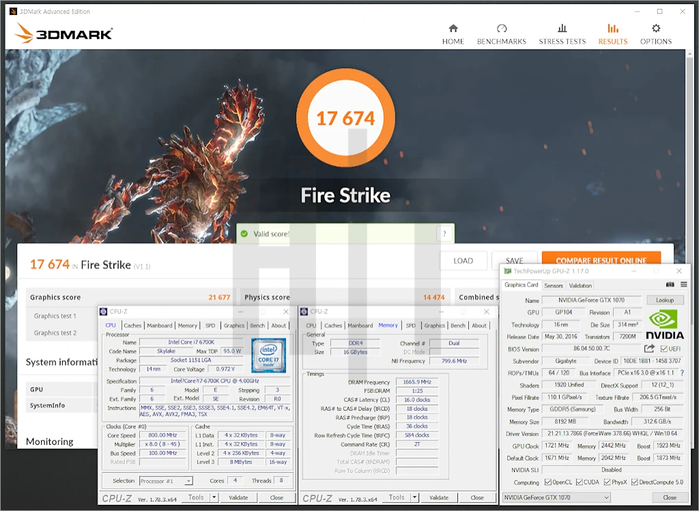
Task: Open Validation tab in GPU-Z
Action: pyautogui.click(x=580, y=286)
